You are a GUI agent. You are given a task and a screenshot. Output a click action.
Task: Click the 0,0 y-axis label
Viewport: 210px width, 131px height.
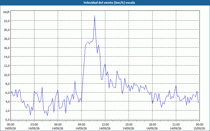[8, 120]
